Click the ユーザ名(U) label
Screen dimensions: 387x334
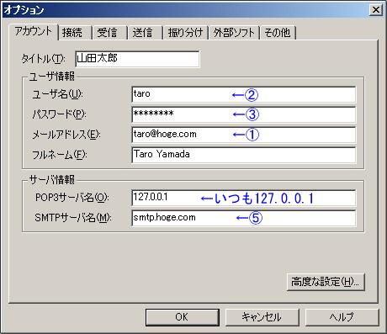pyautogui.click(x=57, y=94)
